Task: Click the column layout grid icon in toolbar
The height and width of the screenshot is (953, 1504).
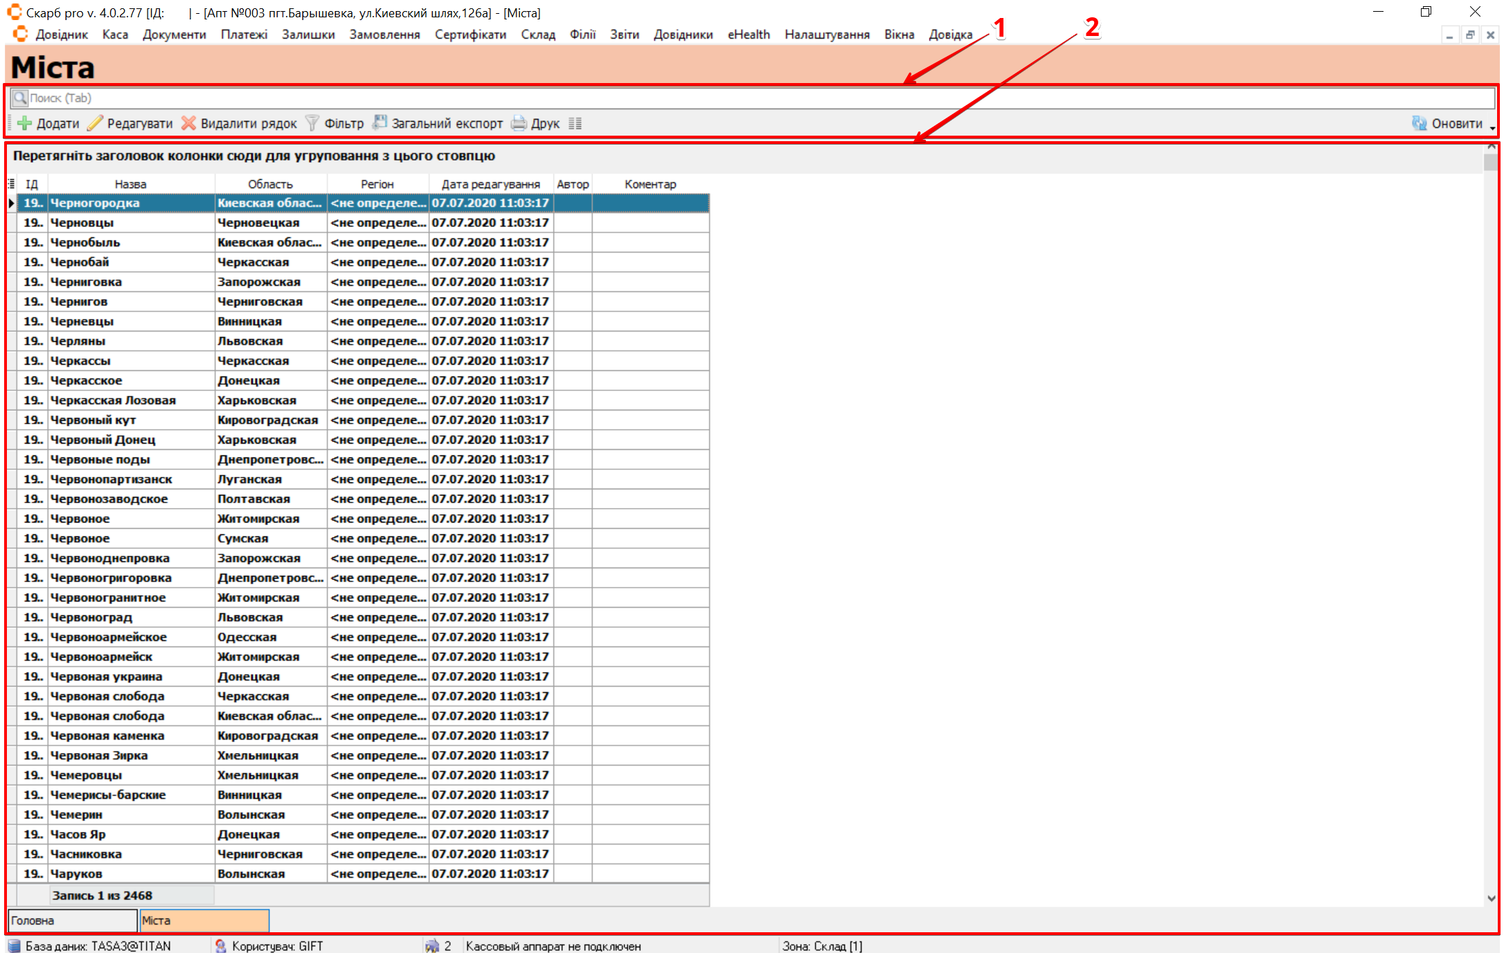Action: coord(575,124)
